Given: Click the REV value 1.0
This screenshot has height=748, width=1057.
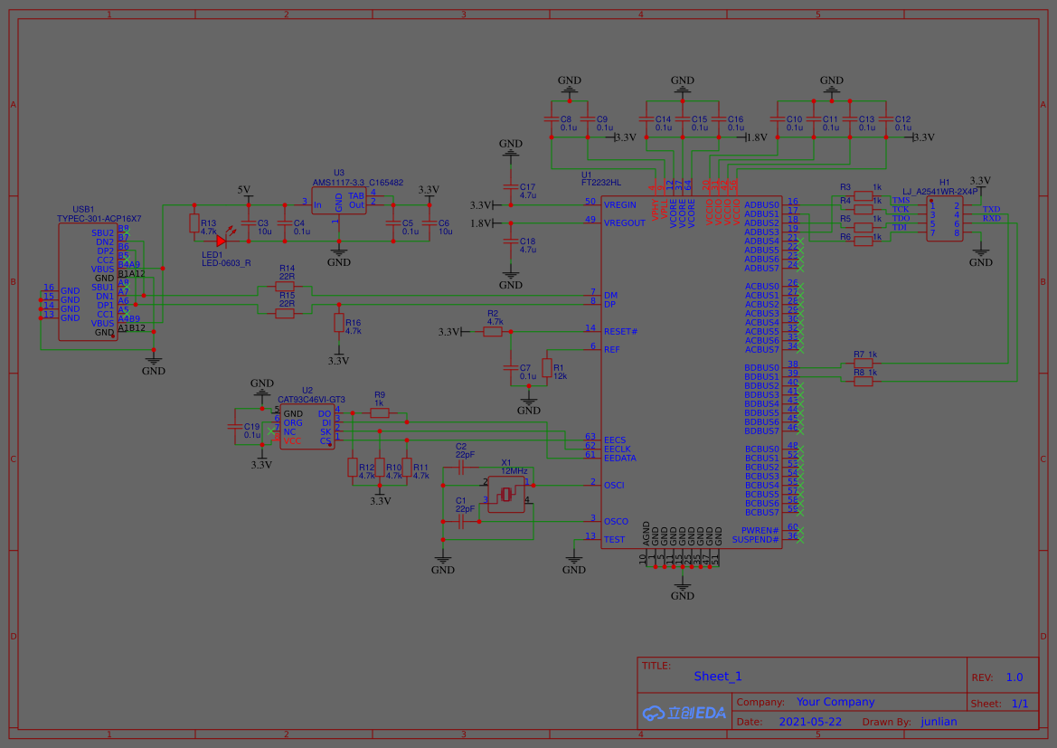Looking at the screenshot, I should click(x=1015, y=677).
